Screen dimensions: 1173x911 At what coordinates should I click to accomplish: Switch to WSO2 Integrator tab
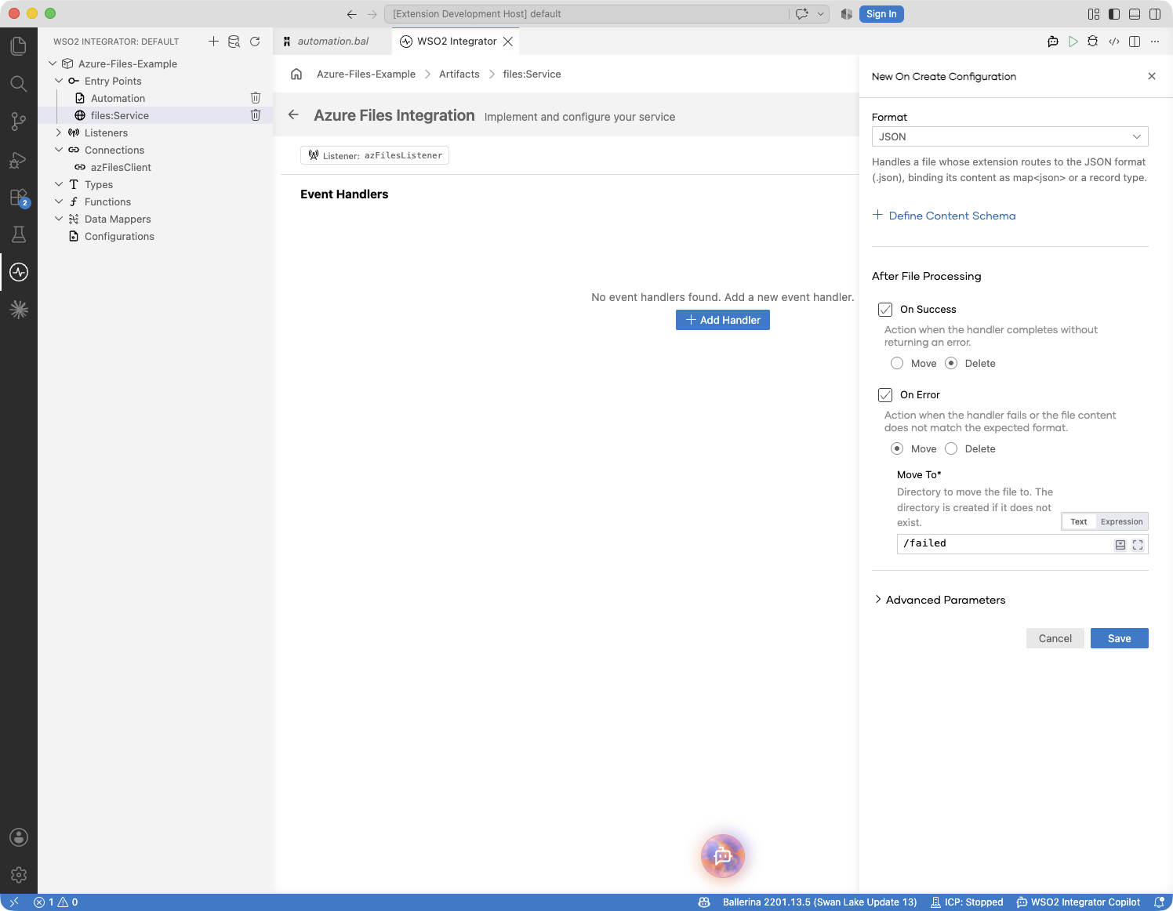click(456, 42)
